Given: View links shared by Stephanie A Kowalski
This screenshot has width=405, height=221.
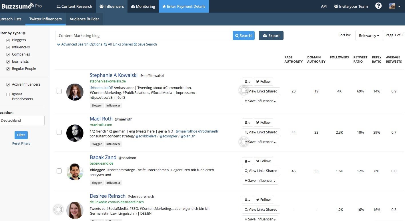Looking at the screenshot, I should click(x=261, y=91).
